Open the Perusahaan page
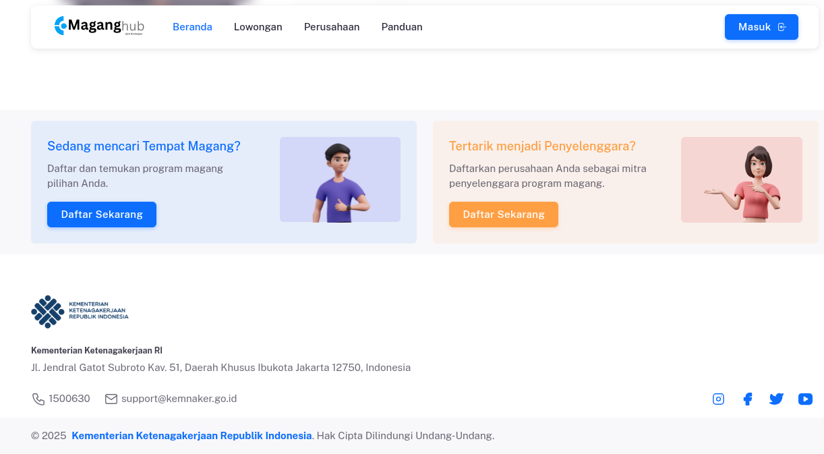The image size is (824, 454). point(332,27)
